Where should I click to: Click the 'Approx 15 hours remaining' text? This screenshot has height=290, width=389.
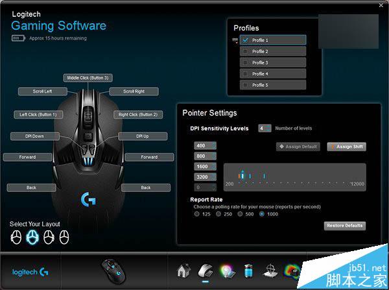[x=58, y=38]
